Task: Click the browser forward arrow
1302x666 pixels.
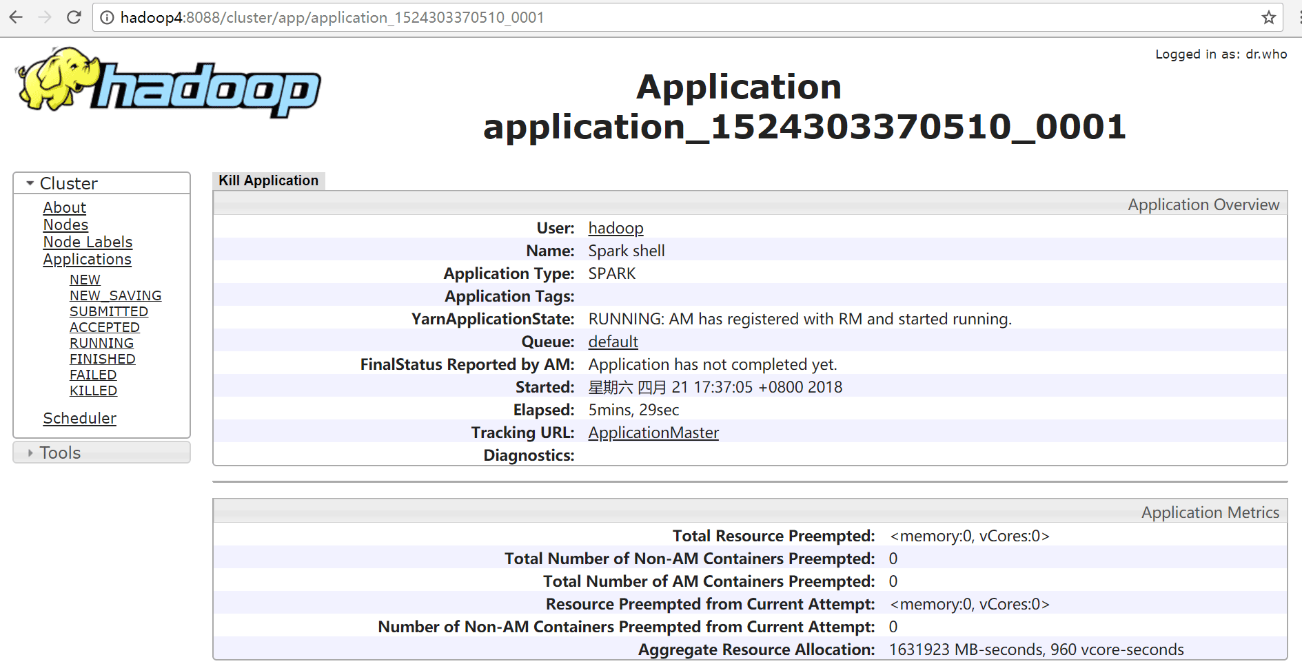Action: (45, 17)
